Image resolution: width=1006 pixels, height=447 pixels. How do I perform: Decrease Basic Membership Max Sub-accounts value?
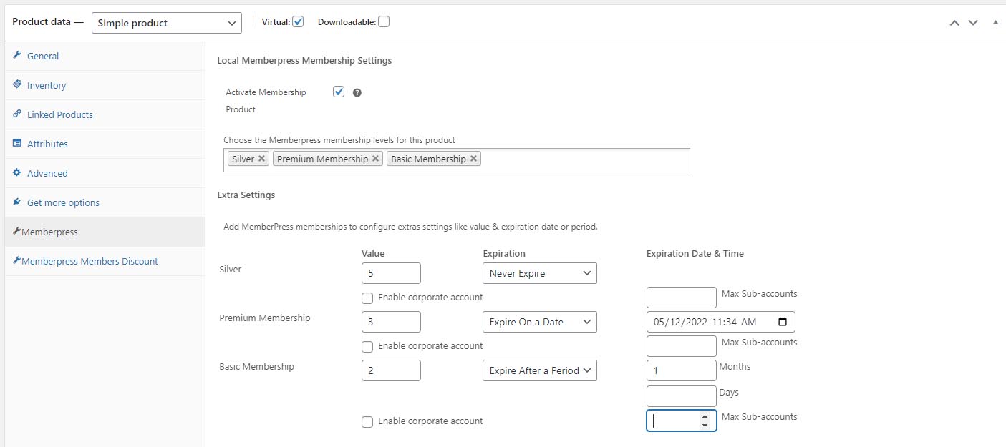tap(705, 425)
